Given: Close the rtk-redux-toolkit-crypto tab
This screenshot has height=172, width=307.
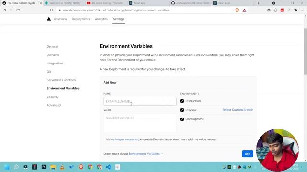Looking at the screenshot, I should coord(41,3).
